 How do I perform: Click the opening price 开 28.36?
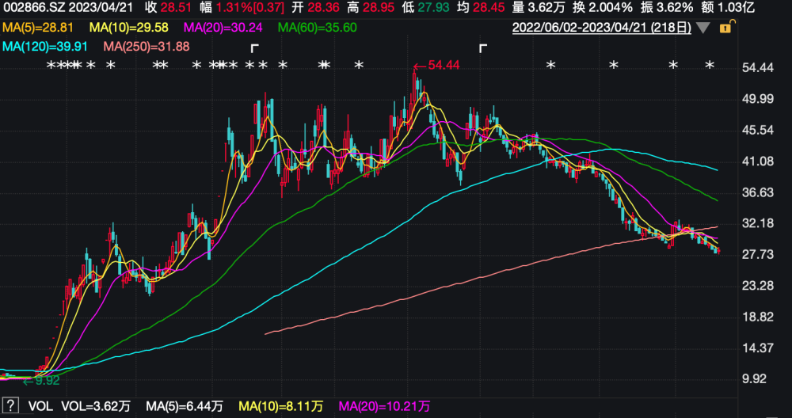coord(314,8)
